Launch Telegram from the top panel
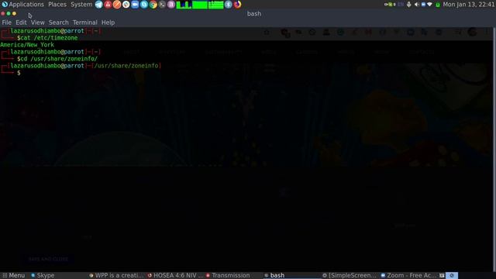Image resolution: width=496 pixels, height=279 pixels. coord(98,5)
